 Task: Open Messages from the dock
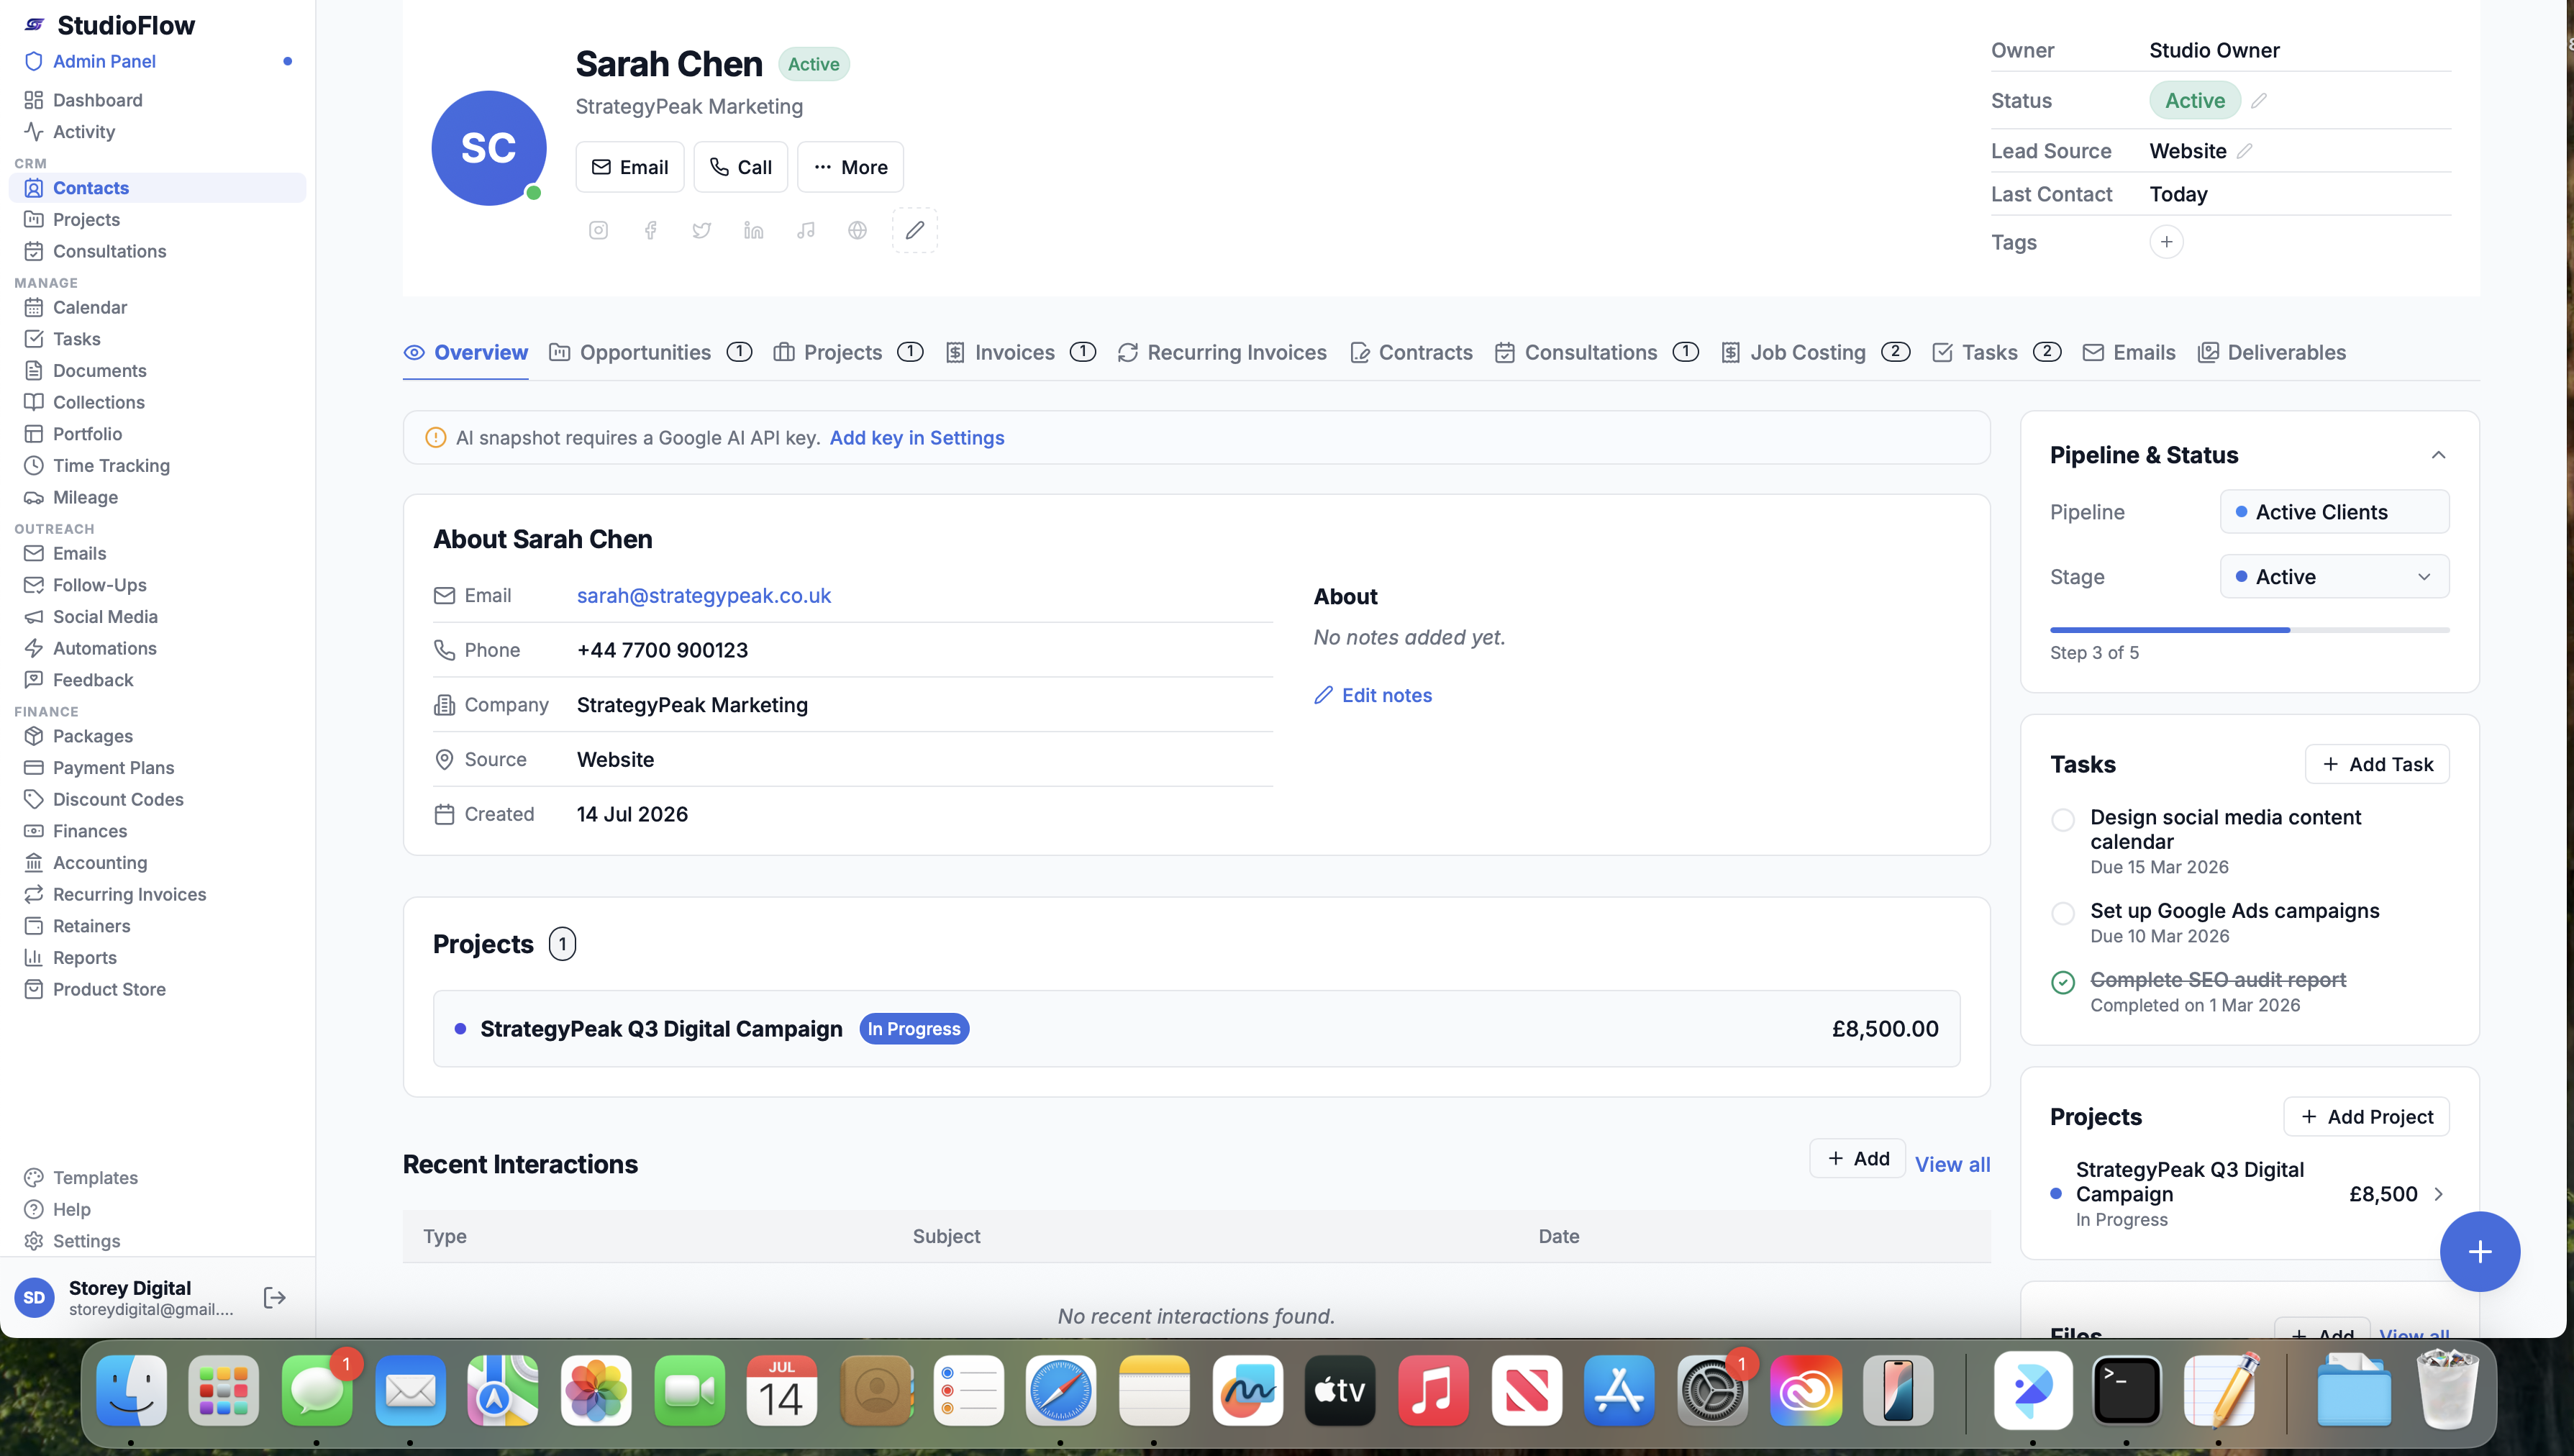click(317, 1391)
